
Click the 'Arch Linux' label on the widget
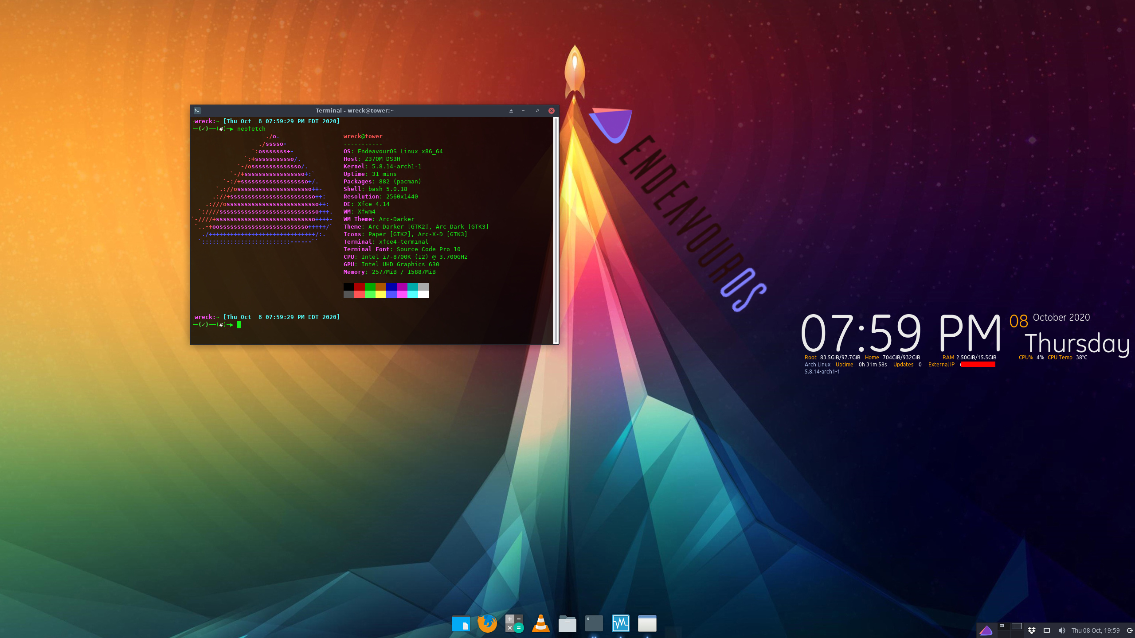tap(818, 365)
